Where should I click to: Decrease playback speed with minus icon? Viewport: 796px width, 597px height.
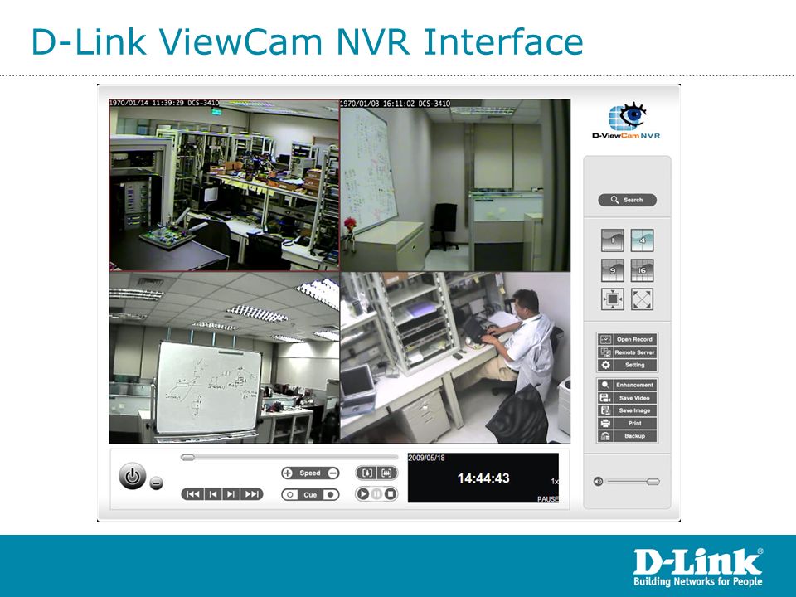pyautogui.click(x=333, y=473)
